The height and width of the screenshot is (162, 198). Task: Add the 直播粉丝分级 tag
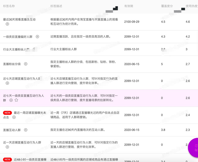26,64
